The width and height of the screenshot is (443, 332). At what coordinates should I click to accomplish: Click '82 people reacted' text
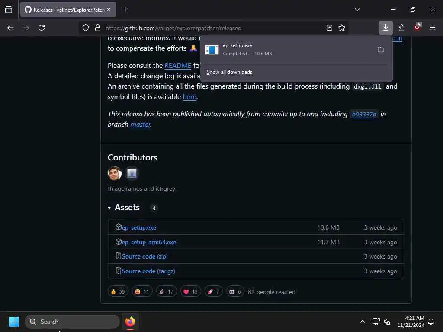[272, 292]
